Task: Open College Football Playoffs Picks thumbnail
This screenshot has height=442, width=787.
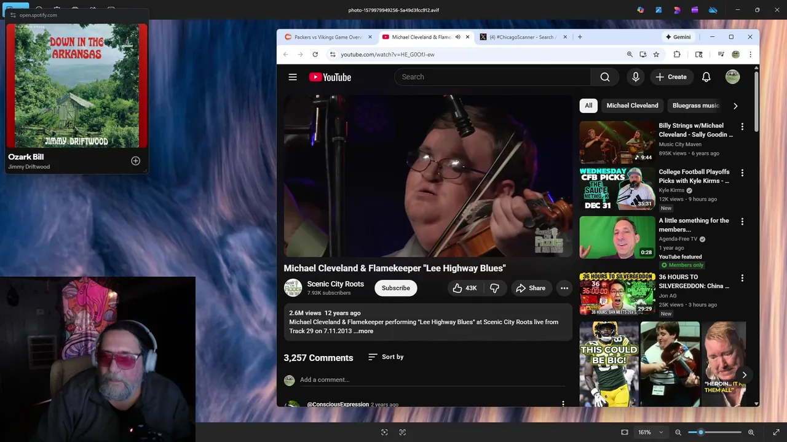Action: tap(617, 188)
